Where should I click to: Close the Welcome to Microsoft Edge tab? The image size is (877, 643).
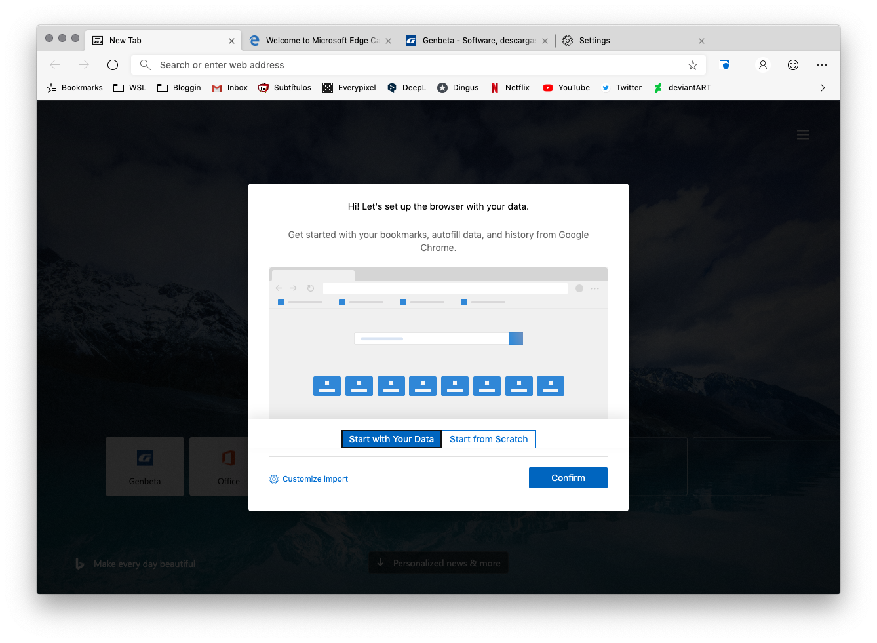point(388,41)
